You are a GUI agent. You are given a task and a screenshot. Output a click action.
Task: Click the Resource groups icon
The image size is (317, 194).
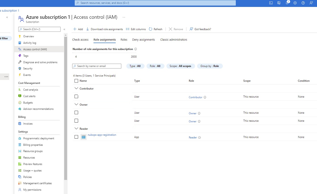click(x=20, y=151)
